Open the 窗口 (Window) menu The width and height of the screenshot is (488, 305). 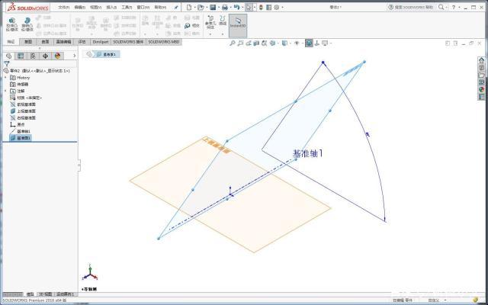coord(143,7)
